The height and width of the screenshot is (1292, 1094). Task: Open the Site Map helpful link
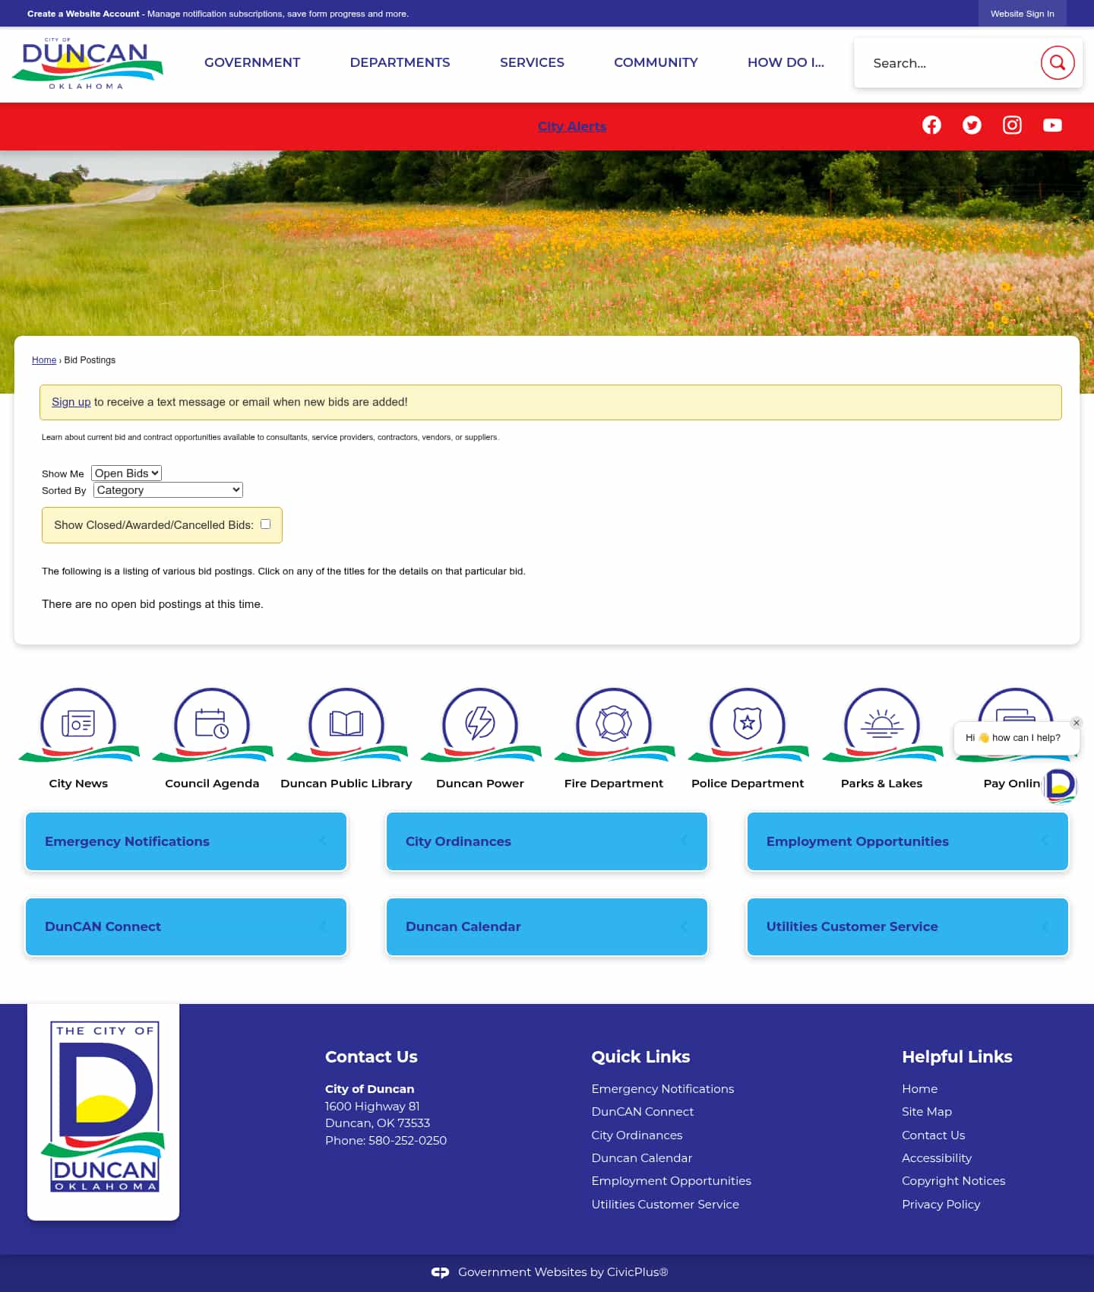point(927,1112)
